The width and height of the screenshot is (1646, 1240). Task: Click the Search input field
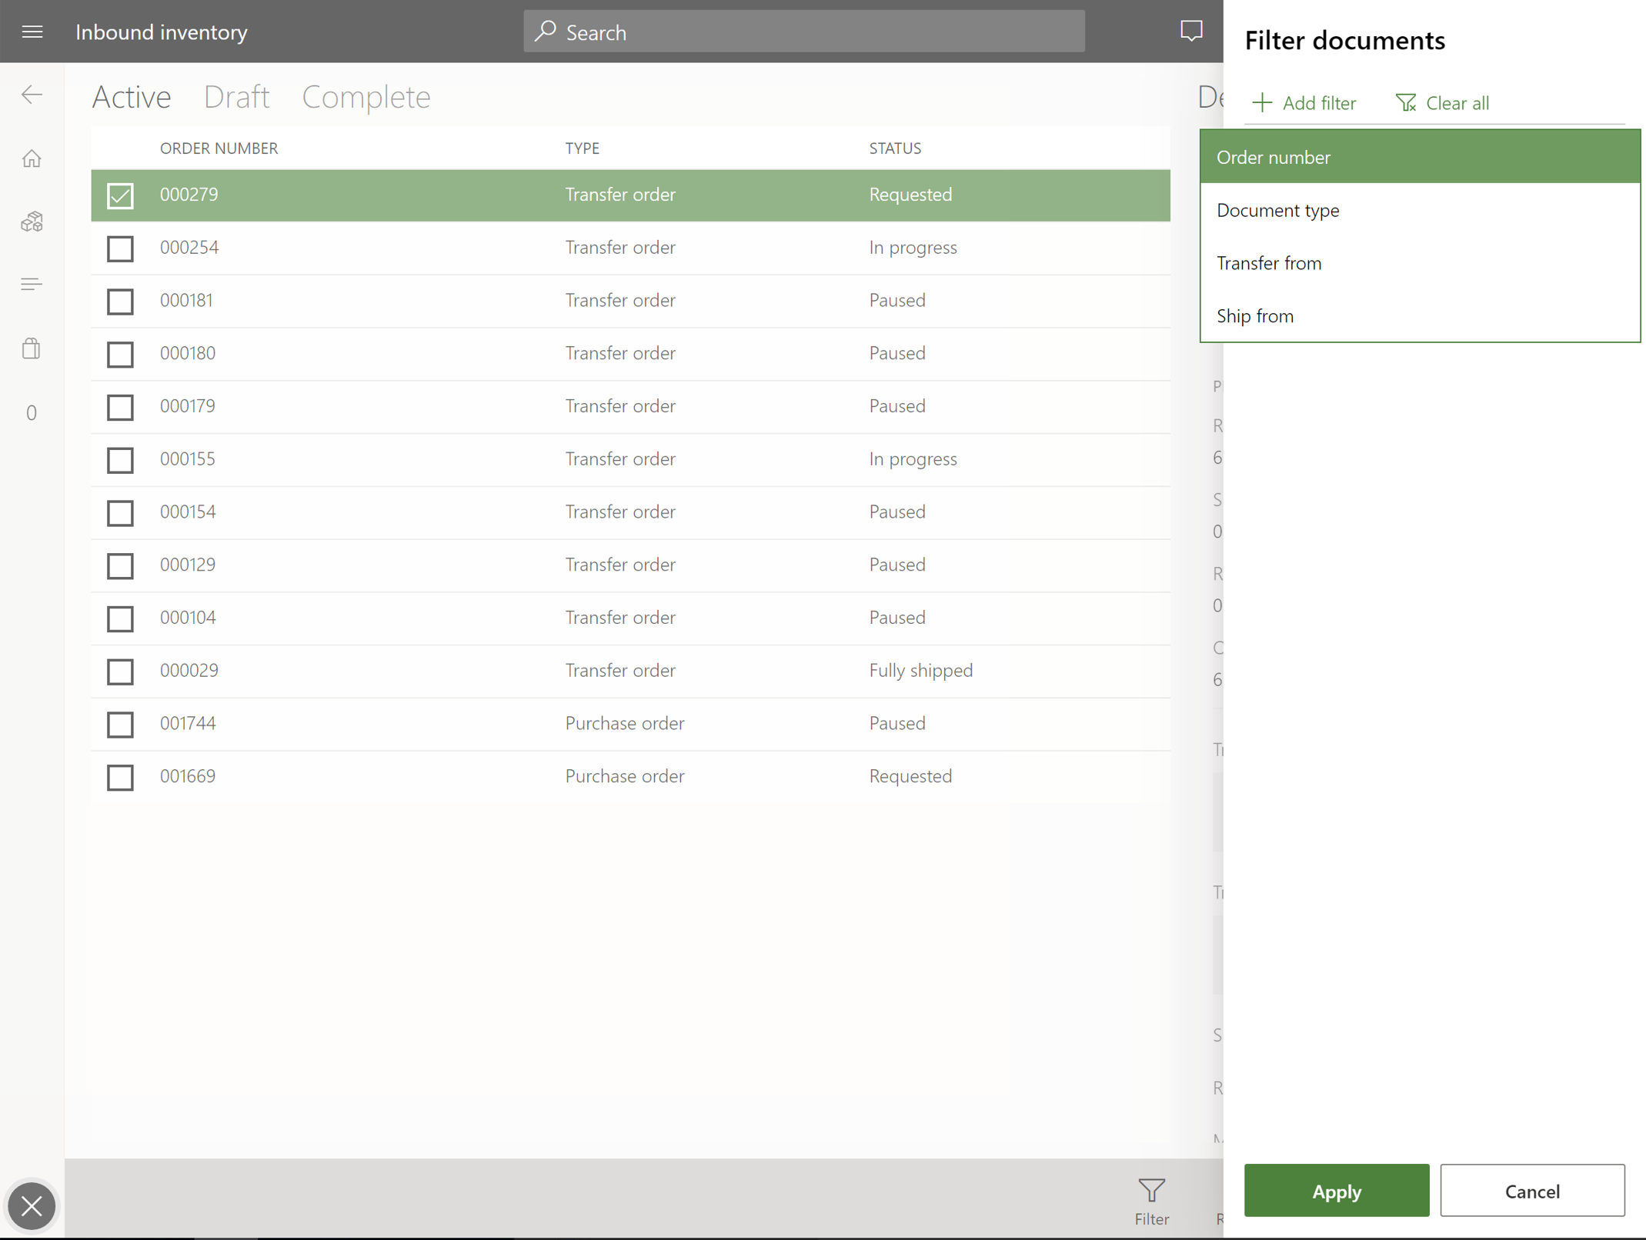804,32
